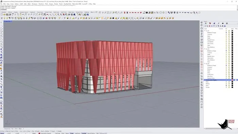Click the Edit Layers icon in Standard toolbar

pyautogui.click(x=64, y=15)
